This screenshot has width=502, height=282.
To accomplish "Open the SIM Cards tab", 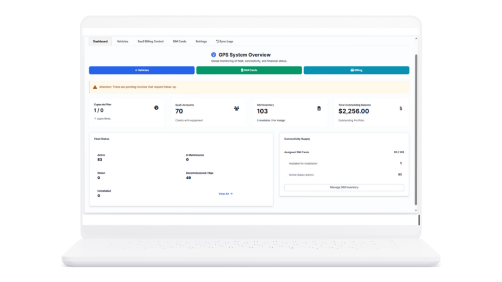I will click(x=179, y=41).
